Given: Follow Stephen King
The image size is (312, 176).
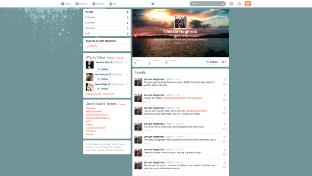Looking at the screenshot, I should [102, 69].
